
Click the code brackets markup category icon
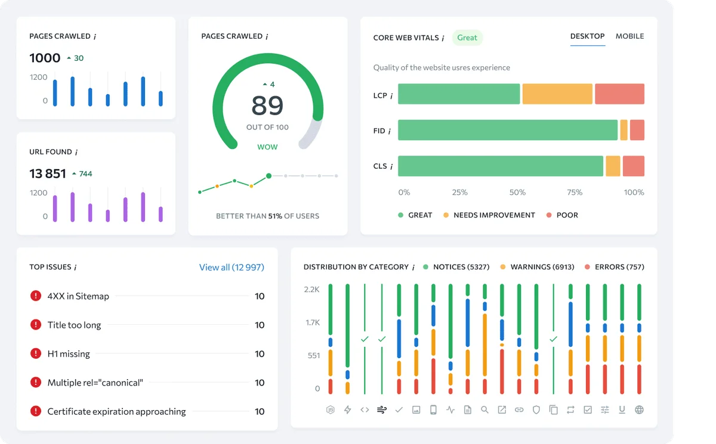click(364, 410)
